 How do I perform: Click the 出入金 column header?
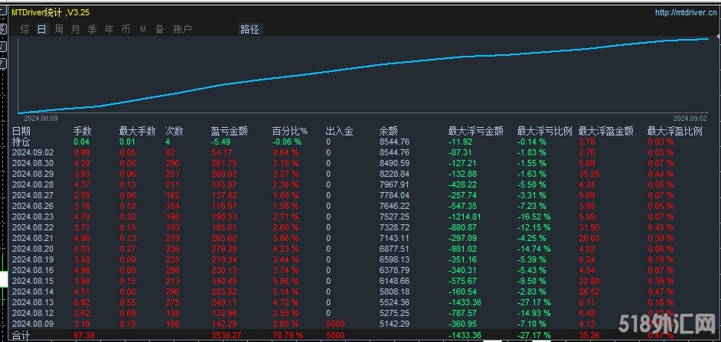339,132
